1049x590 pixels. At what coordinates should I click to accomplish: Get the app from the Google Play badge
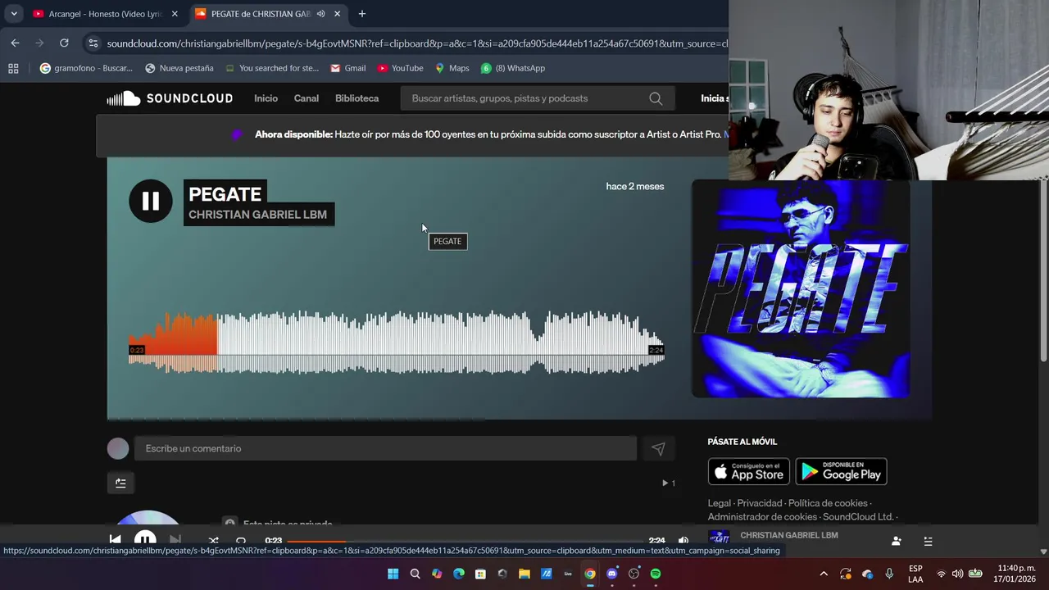(x=841, y=472)
